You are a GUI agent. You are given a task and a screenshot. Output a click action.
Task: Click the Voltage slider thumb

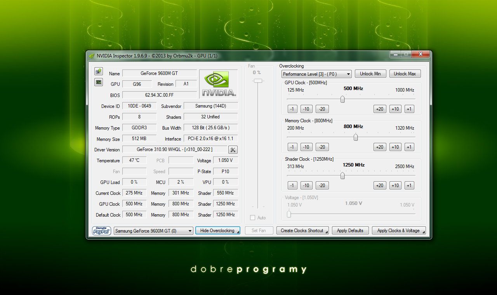(289, 214)
